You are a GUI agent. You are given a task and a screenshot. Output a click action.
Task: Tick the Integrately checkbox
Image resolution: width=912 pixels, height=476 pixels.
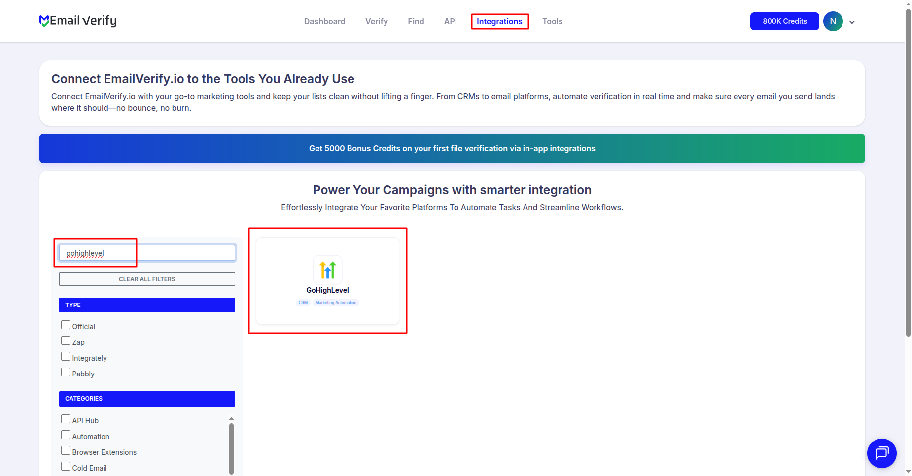(66, 357)
